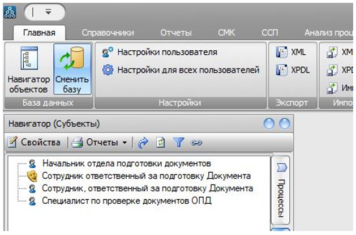Image resolution: width=356 pixels, height=235 pixels.
Task: Switch to the Справочники ribbon tab
Action: pyautogui.click(x=108, y=33)
